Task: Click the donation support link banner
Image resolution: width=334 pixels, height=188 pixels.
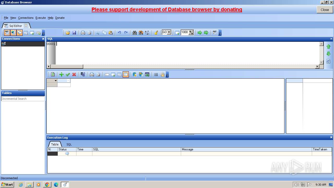Action: click(x=167, y=9)
